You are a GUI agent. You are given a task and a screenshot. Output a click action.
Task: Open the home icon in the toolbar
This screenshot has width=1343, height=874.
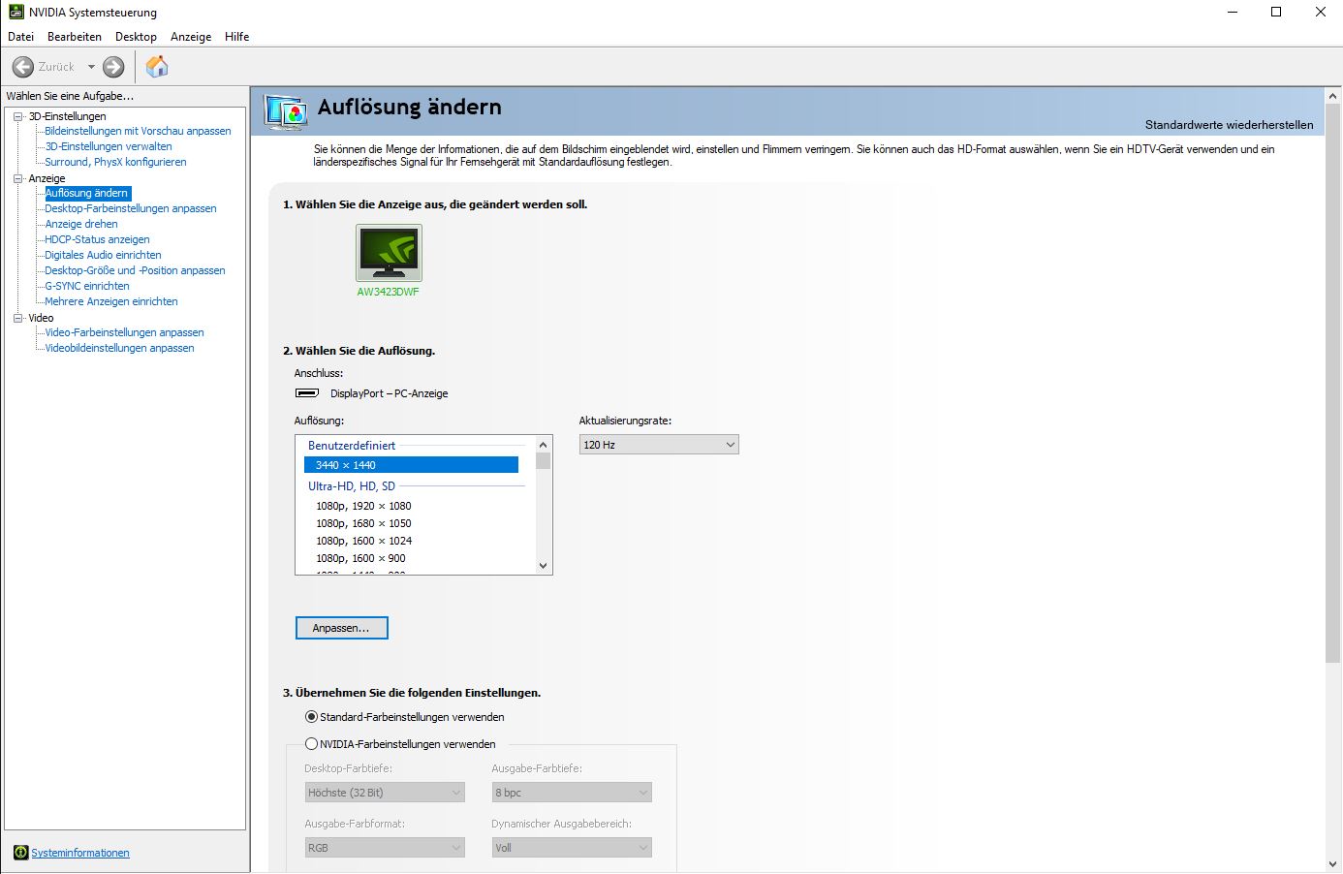pos(157,67)
